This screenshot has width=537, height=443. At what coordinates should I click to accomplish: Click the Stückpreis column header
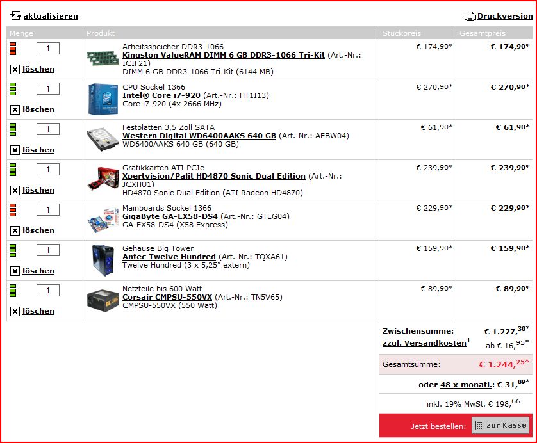click(x=417, y=33)
